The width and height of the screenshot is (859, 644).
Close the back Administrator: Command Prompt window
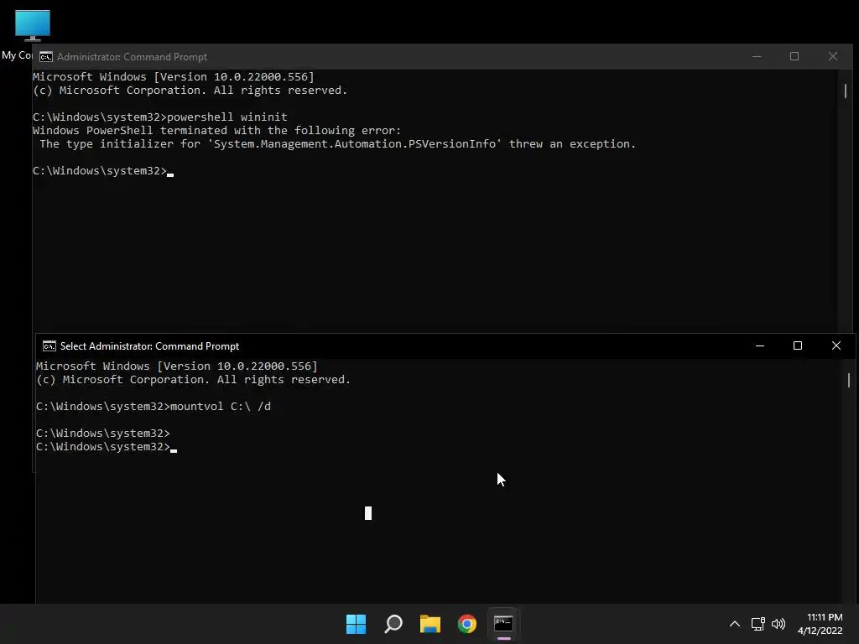833,56
